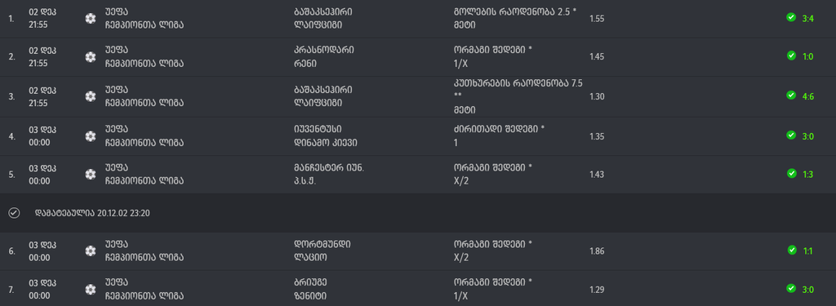Click the football icon in the იუვენტუსი row
The height and width of the screenshot is (306, 836).
(x=91, y=136)
